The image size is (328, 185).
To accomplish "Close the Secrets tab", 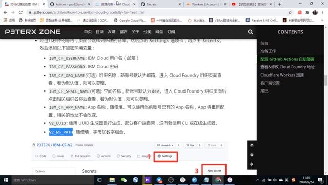I will pos(180,4).
